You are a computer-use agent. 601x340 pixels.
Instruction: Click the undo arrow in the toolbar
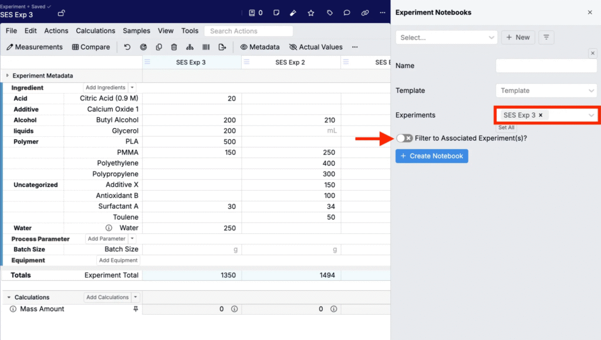(127, 47)
